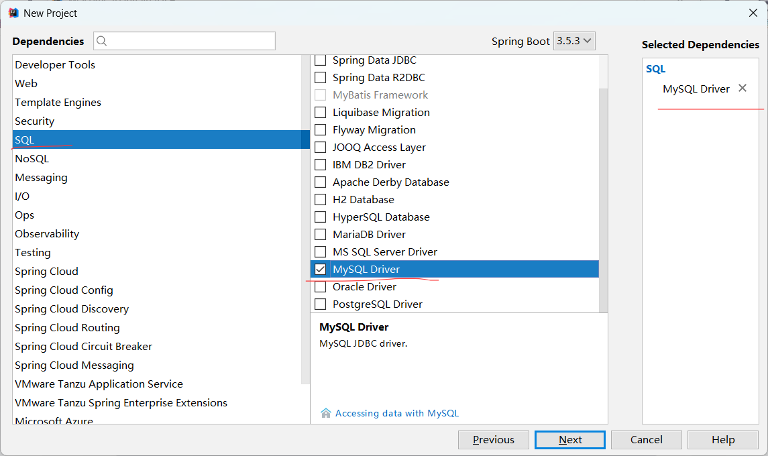
Task: Choose the Security category
Action: pyautogui.click(x=157, y=121)
